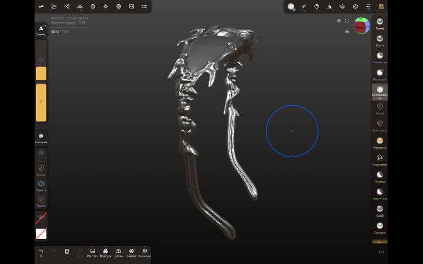
Task: Reset the view with the home icon
Action: [x=347, y=31]
